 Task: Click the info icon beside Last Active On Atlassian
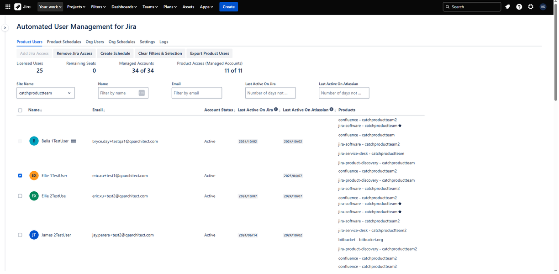[x=332, y=110]
